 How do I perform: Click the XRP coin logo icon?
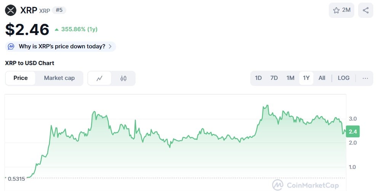[x=11, y=10]
